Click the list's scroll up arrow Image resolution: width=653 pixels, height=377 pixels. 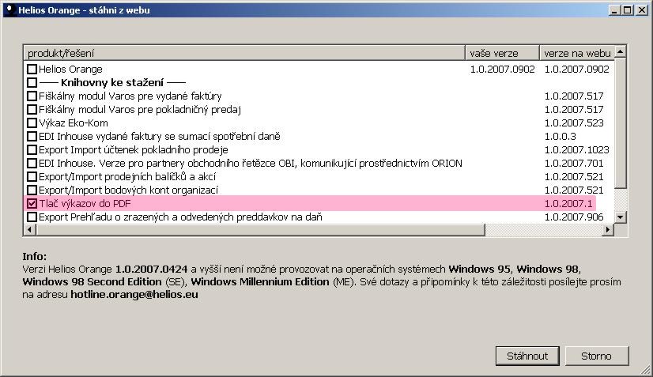tap(620, 51)
